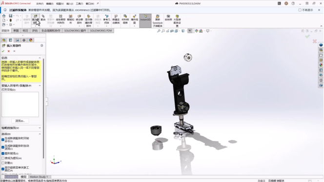Switch to the Assembly (装配体) tab
This screenshot has width=324, height=182.
pyautogui.click(x=5, y=31)
